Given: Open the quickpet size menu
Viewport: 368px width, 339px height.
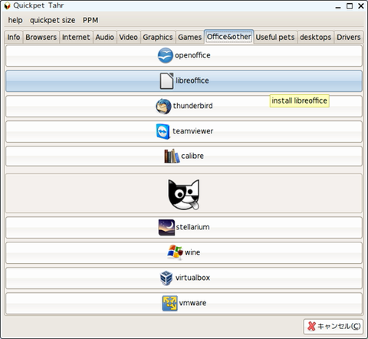Looking at the screenshot, I should coord(52,20).
